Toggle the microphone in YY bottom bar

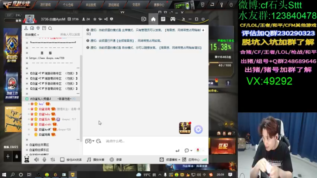(x=44, y=160)
